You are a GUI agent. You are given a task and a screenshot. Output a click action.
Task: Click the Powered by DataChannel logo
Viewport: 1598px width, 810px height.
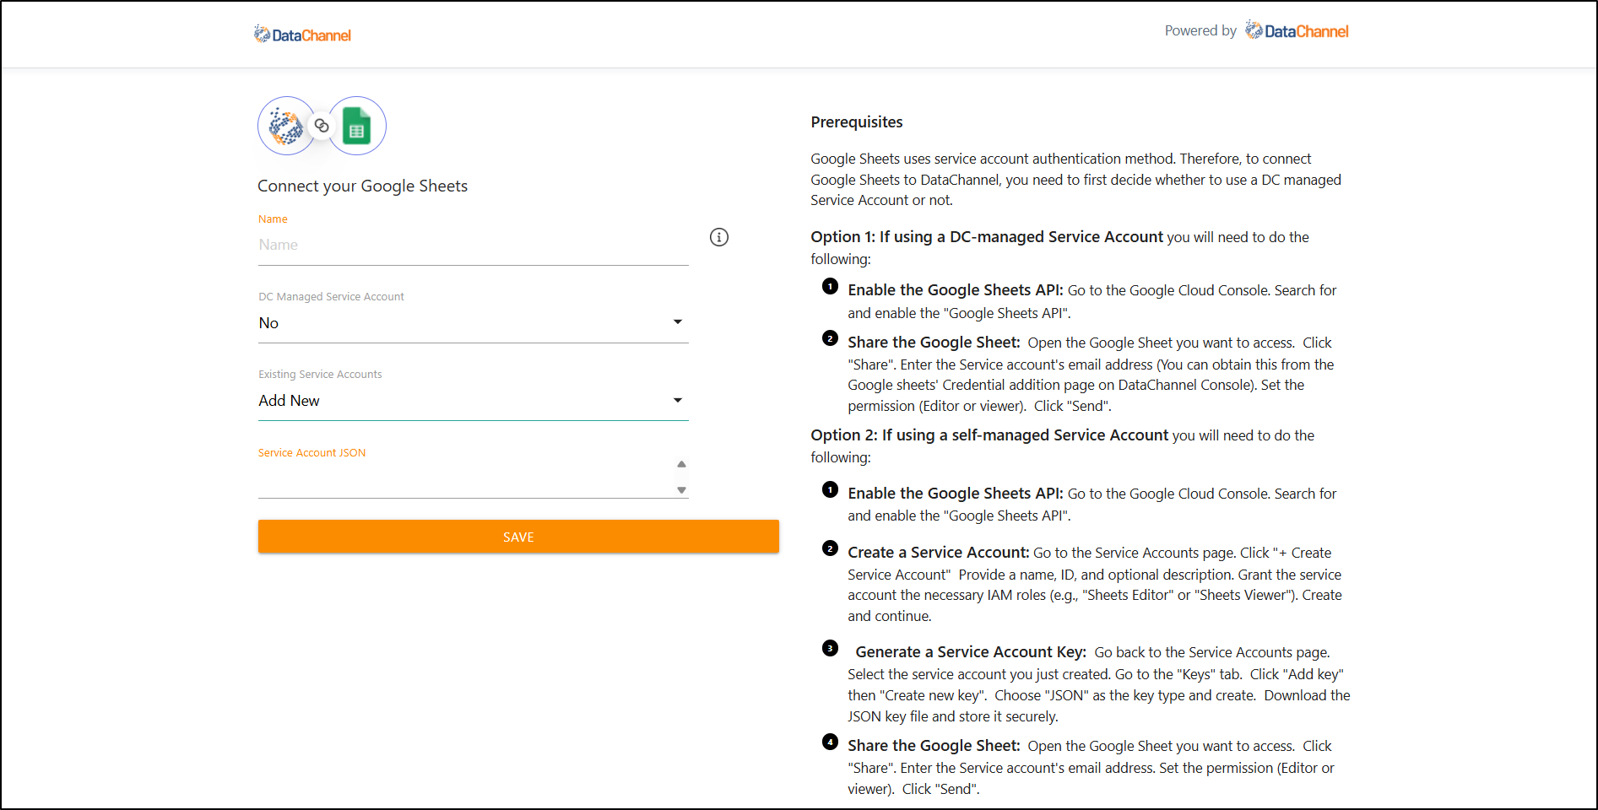click(x=1297, y=30)
